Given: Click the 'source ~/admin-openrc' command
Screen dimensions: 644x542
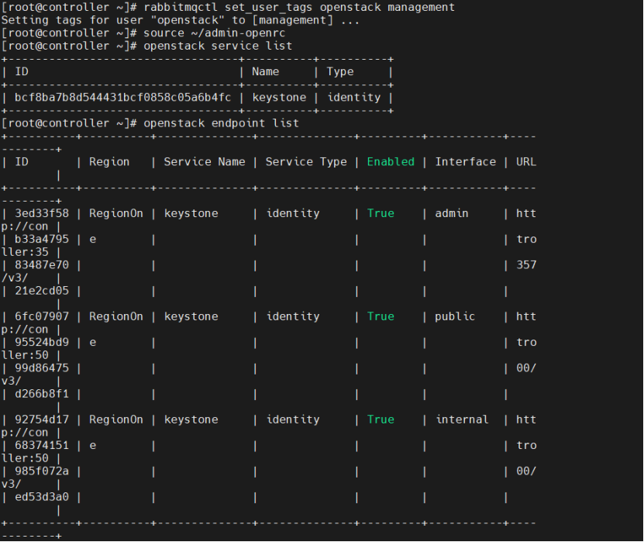Looking at the screenshot, I should coord(214,33).
